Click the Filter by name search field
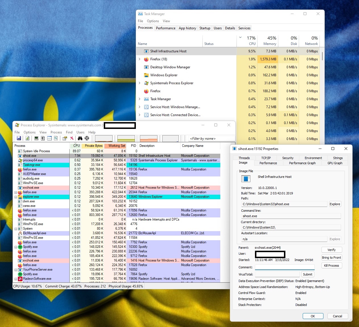The width and height of the screenshot is (359, 327). pos(211,139)
